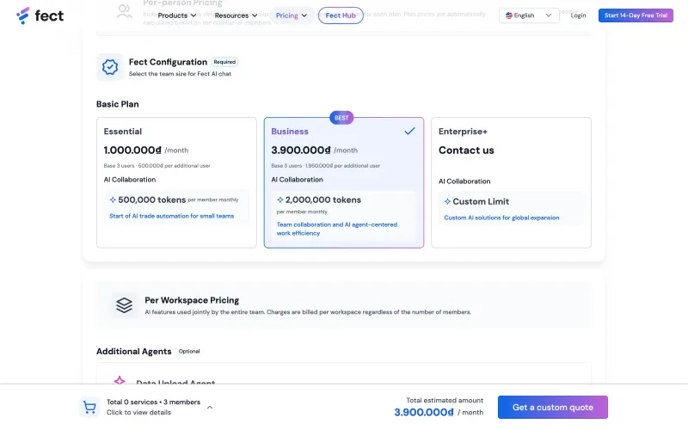
Task: Click Start 14-Day Free Trial button
Action: pyautogui.click(x=636, y=15)
